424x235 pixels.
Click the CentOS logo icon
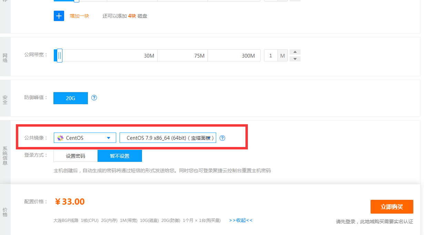pos(60,138)
